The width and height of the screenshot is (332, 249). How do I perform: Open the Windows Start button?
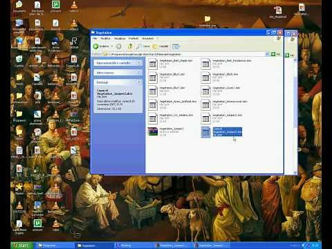click(21, 246)
